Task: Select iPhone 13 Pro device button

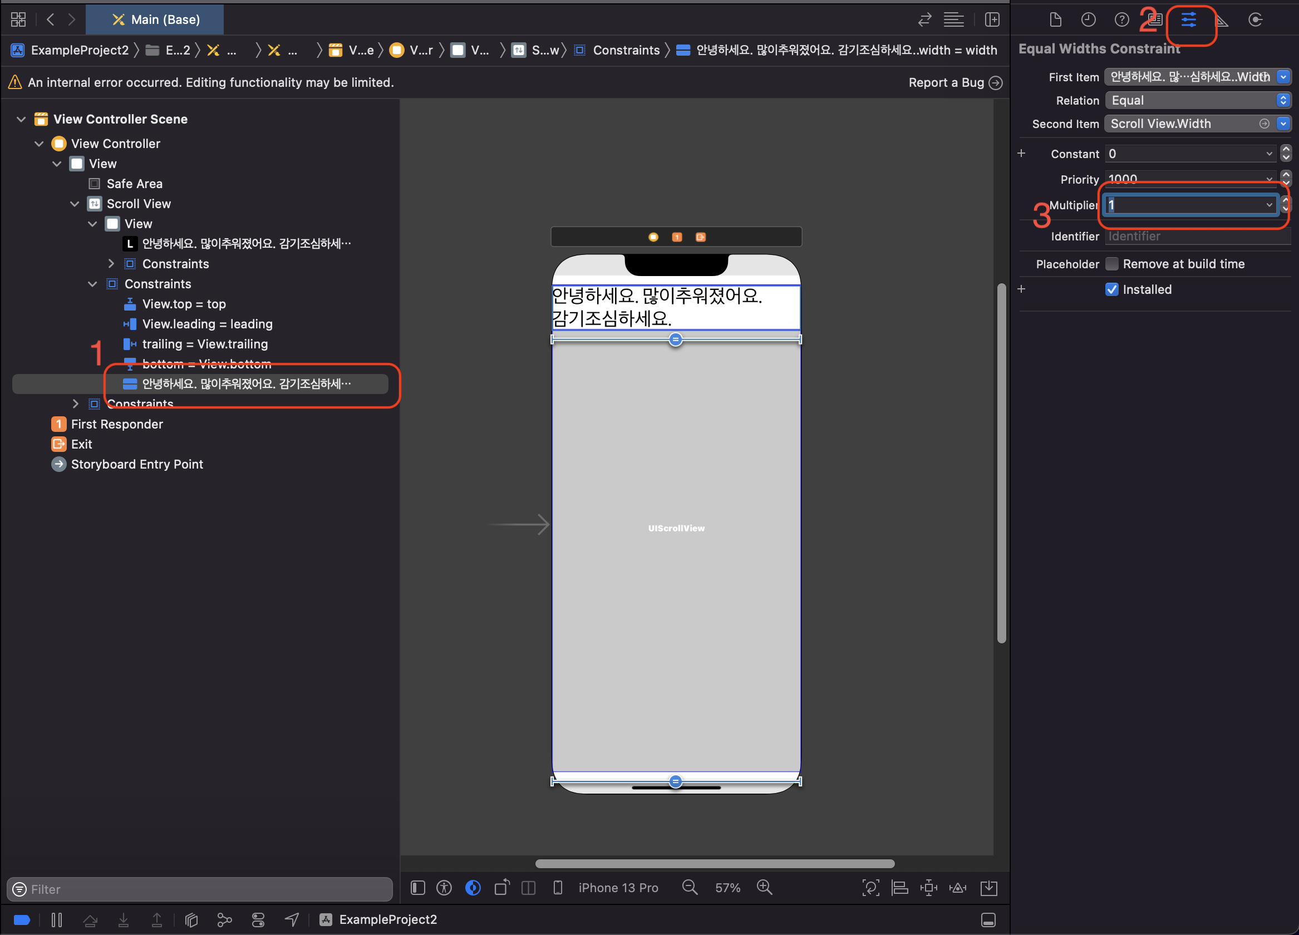Action: (x=617, y=888)
